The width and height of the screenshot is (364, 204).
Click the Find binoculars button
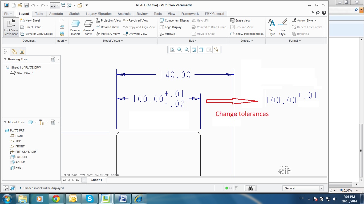[x=250, y=188]
